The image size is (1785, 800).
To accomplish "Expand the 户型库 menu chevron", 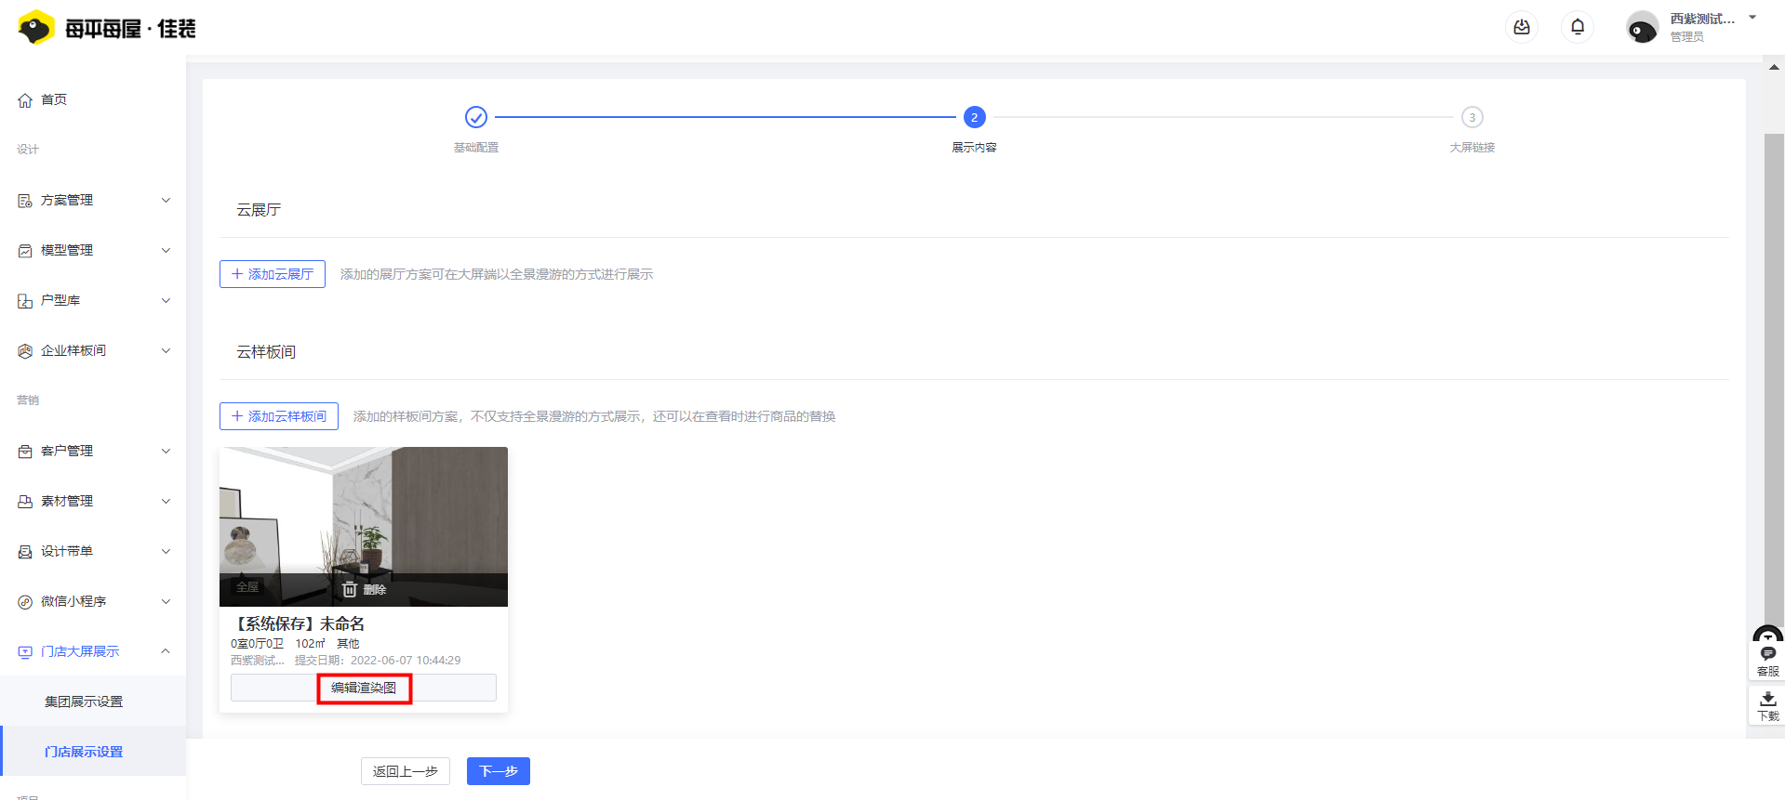I will tap(166, 301).
